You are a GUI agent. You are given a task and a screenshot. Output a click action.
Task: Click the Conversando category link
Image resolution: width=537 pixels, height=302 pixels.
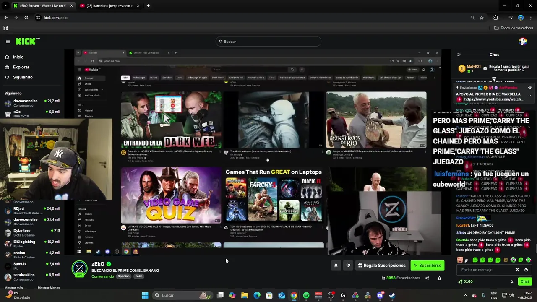tap(102, 276)
